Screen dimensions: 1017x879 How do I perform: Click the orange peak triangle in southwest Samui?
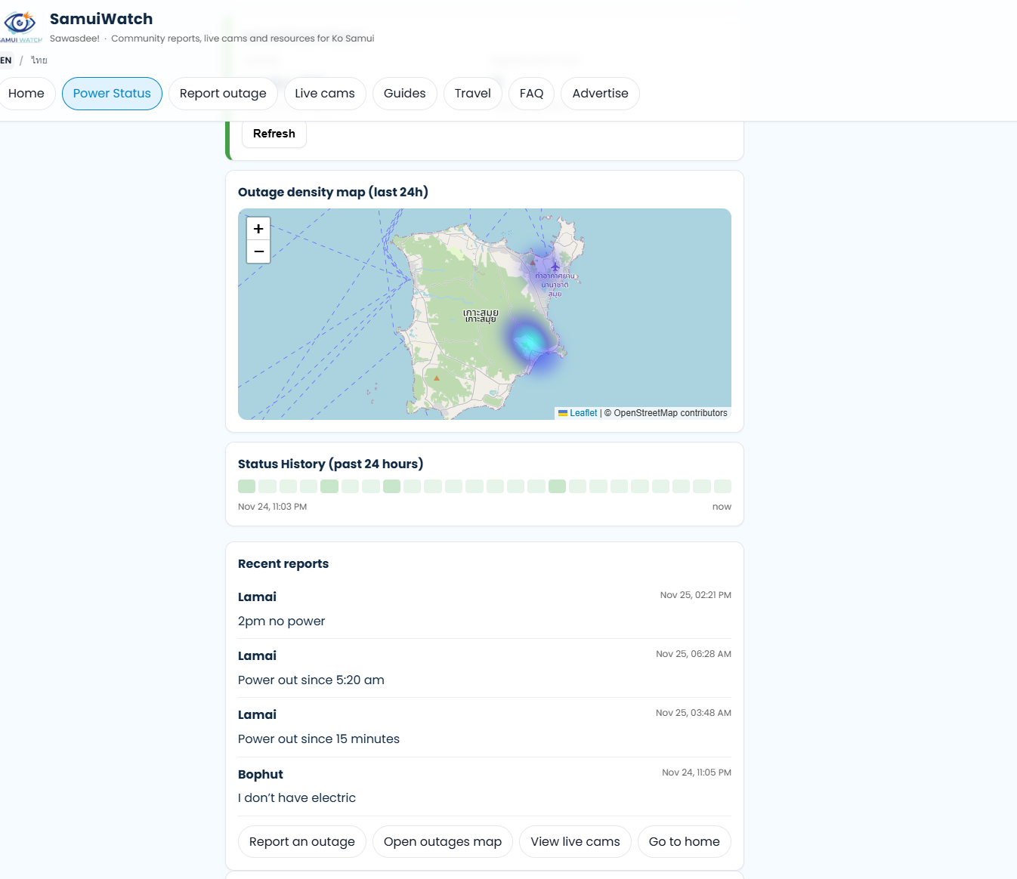click(437, 378)
